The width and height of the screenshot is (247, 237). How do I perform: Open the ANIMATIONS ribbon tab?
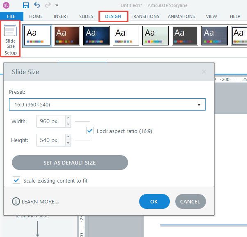click(x=181, y=16)
